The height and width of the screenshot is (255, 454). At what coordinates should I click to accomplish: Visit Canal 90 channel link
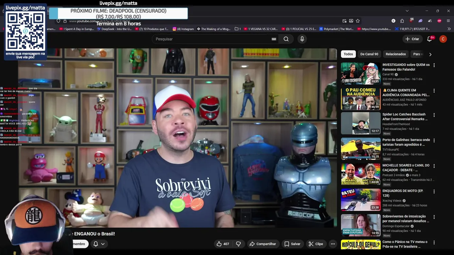388,74
